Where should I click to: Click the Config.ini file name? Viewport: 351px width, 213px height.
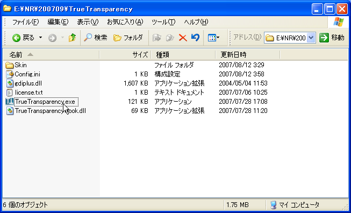point(27,74)
